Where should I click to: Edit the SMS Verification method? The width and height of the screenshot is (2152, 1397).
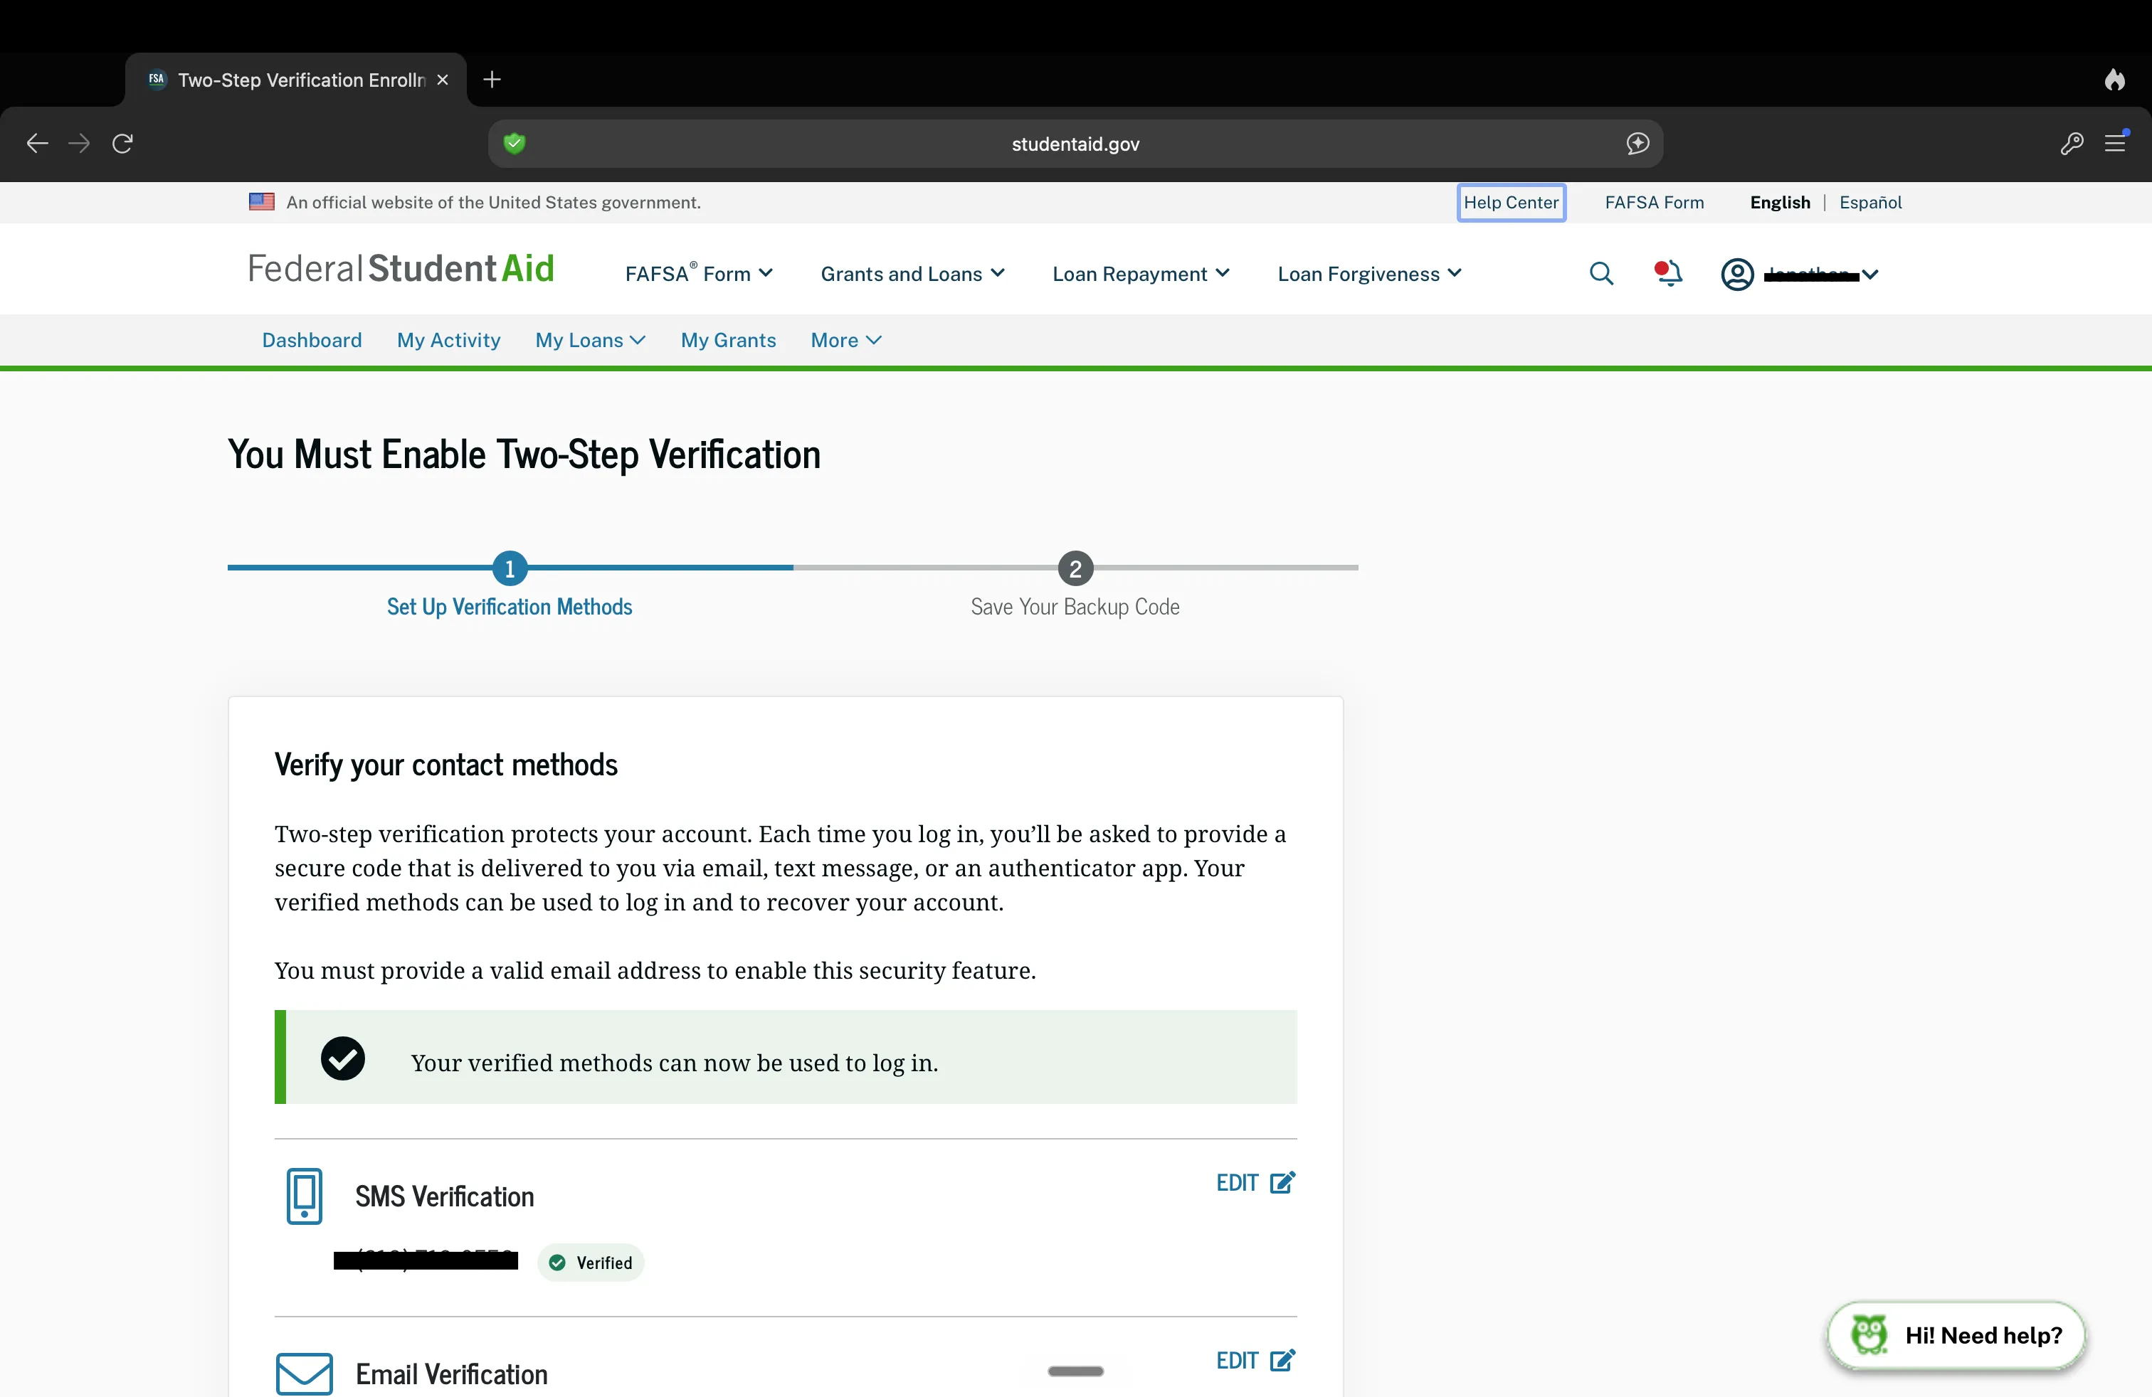(x=1256, y=1183)
